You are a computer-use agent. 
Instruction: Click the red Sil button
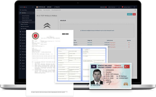point(134,14)
